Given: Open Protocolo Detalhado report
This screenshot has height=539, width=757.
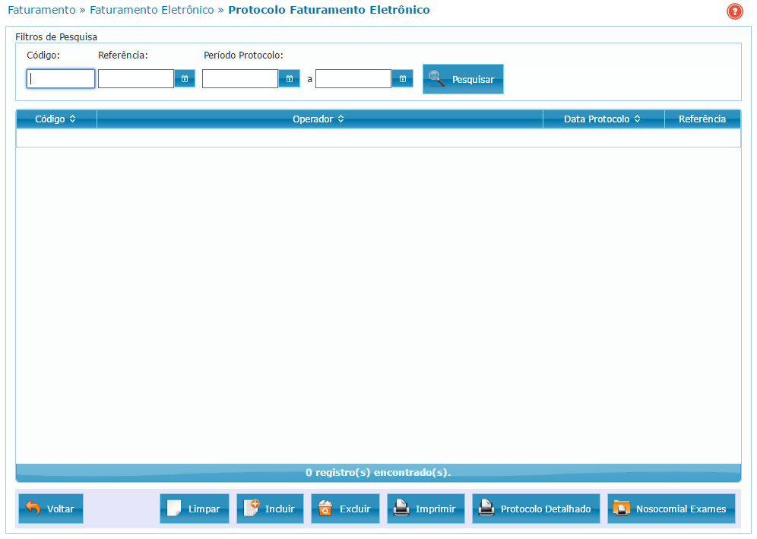Looking at the screenshot, I should click(536, 509).
